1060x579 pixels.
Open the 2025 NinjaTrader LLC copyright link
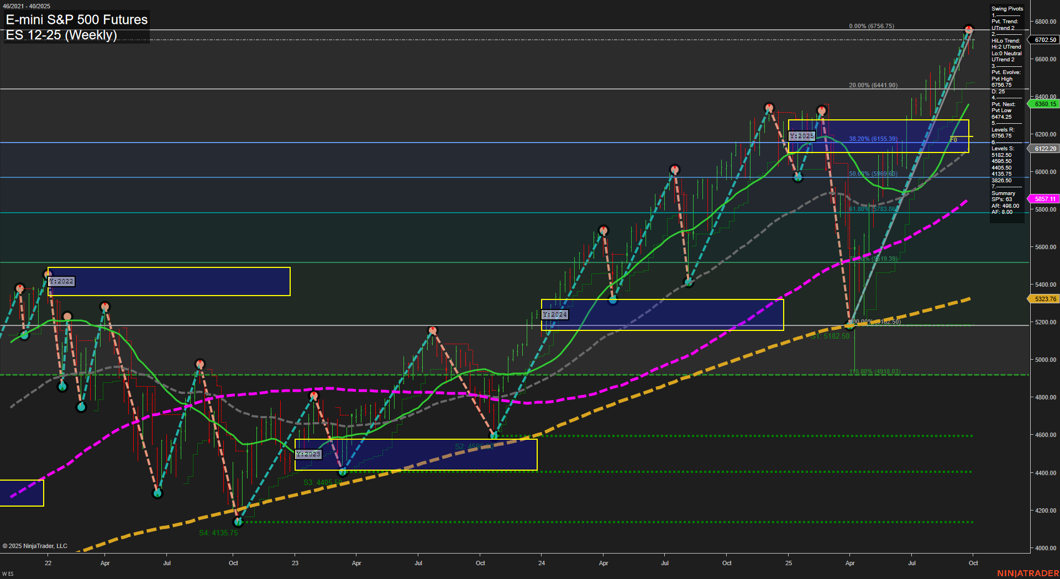pyautogui.click(x=34, y=545)
